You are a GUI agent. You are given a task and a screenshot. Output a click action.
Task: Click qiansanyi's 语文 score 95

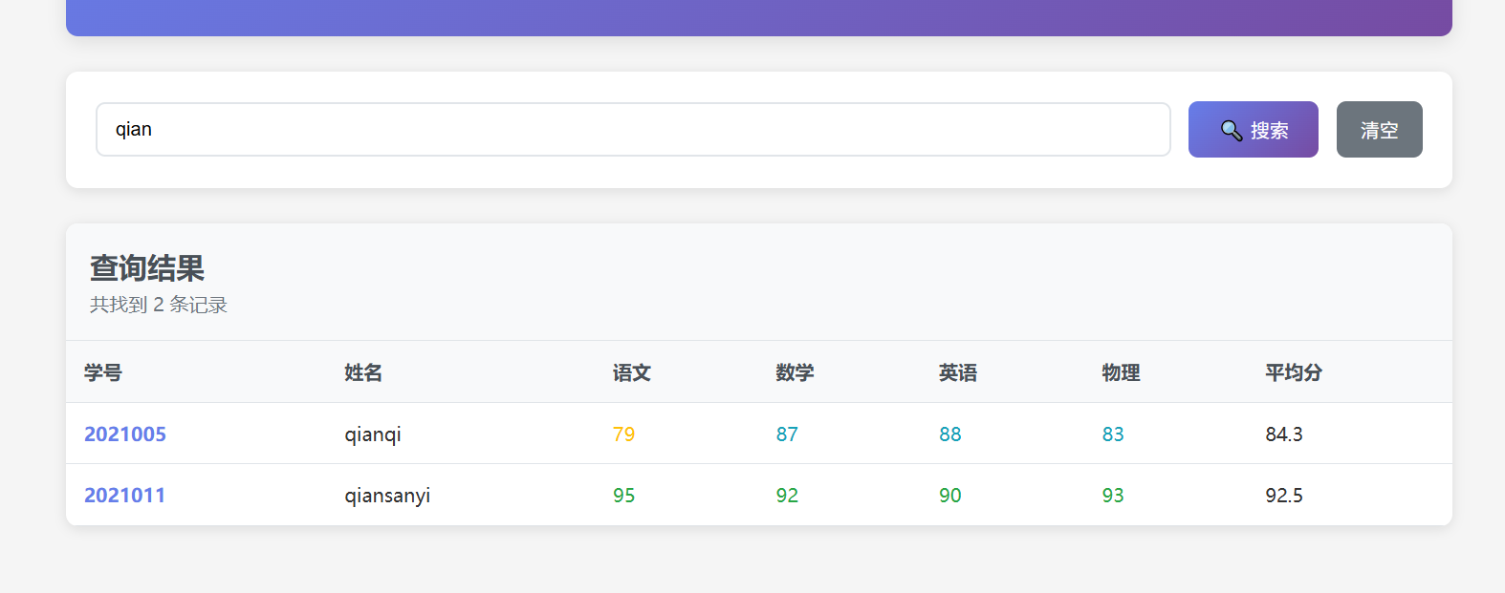click(623, 495)
